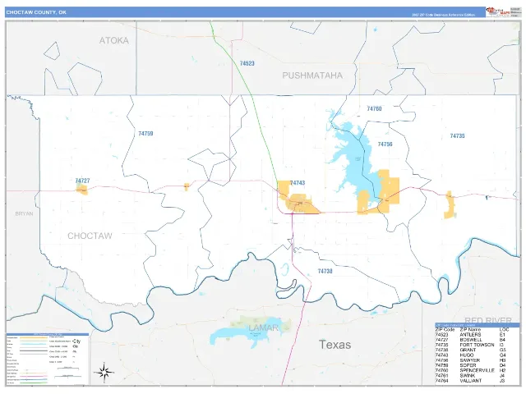Click the 74727 ZIP label on the map

(x=82, y=181)
